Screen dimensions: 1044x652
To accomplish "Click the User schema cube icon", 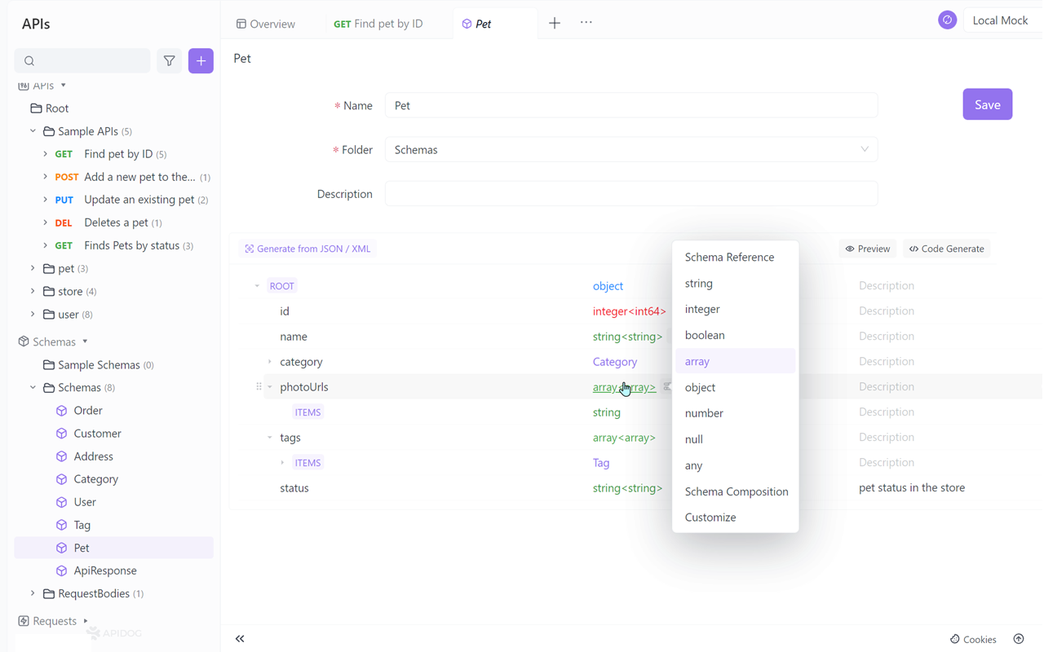I will (62, 502).
